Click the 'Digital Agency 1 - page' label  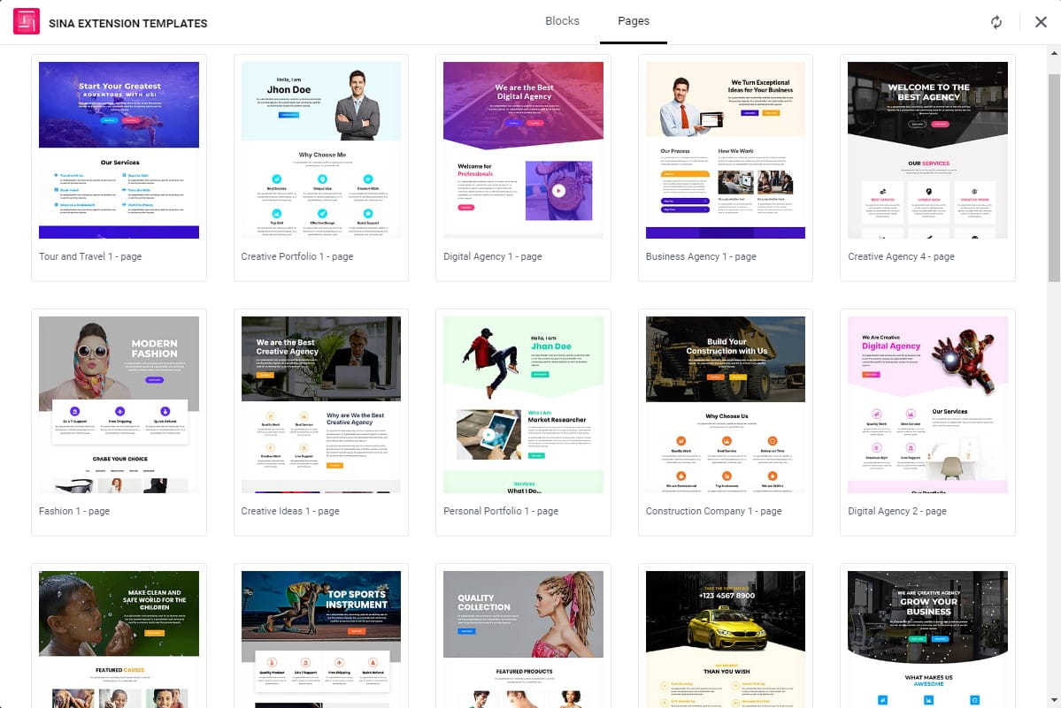(493, 256)
